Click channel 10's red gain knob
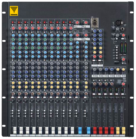This screenshot has width=136, height=139. pos(71,29)
